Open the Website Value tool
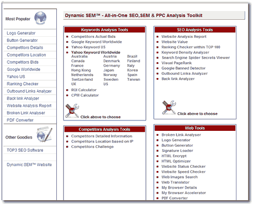Image resolution: width=253 pixels, height=204 pixels. click(174, 42)
